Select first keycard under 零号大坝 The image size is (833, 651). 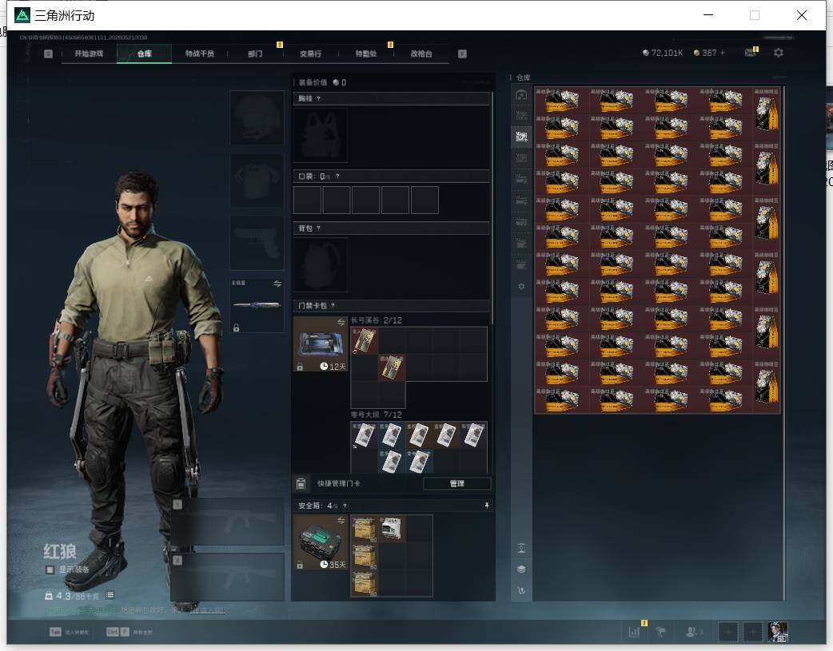tap(365, 435)
